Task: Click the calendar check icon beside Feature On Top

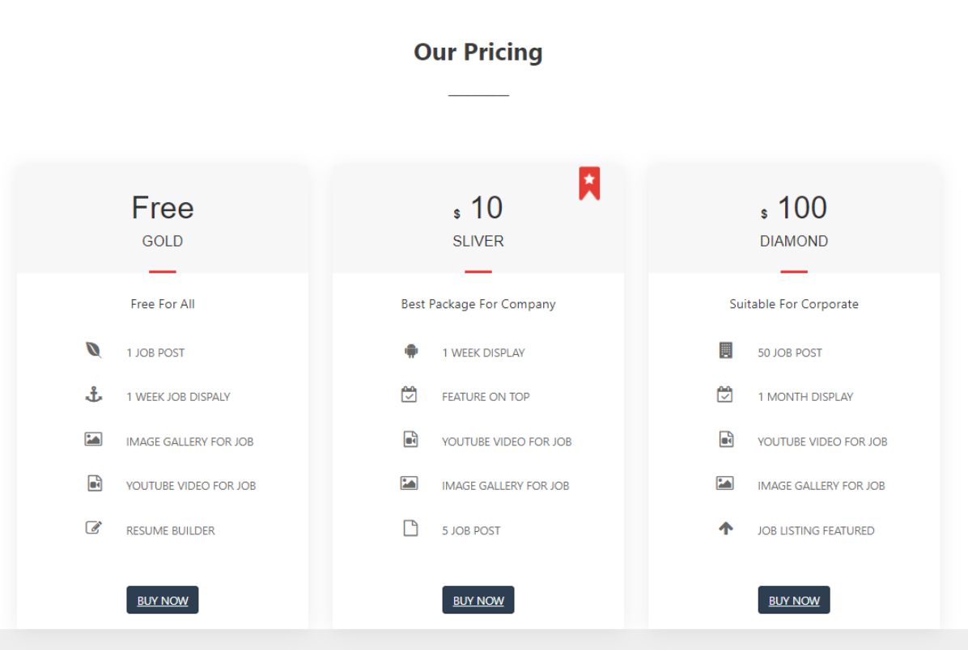Action: tap(409, 395)
